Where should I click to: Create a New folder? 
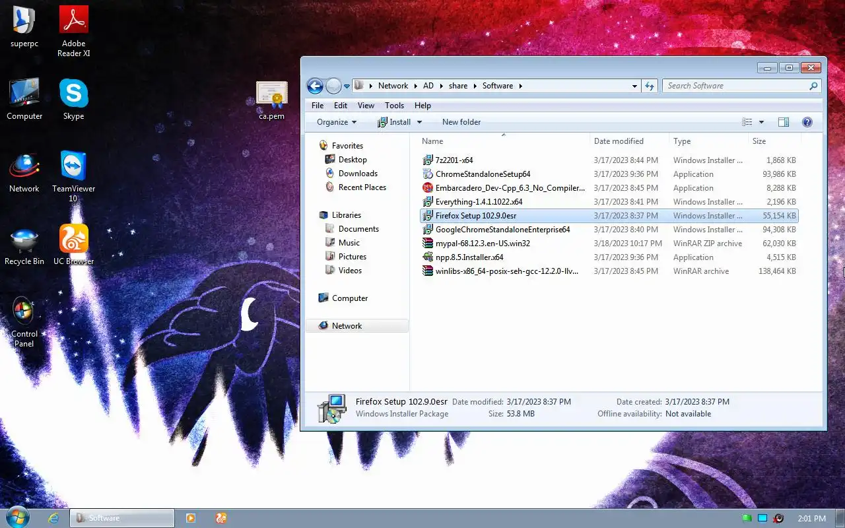point(461,122)
